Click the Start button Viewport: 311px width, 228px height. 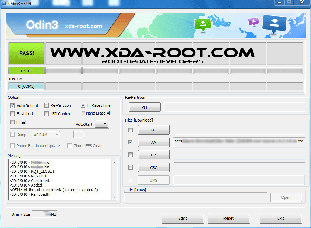click(x=183, y=218)
